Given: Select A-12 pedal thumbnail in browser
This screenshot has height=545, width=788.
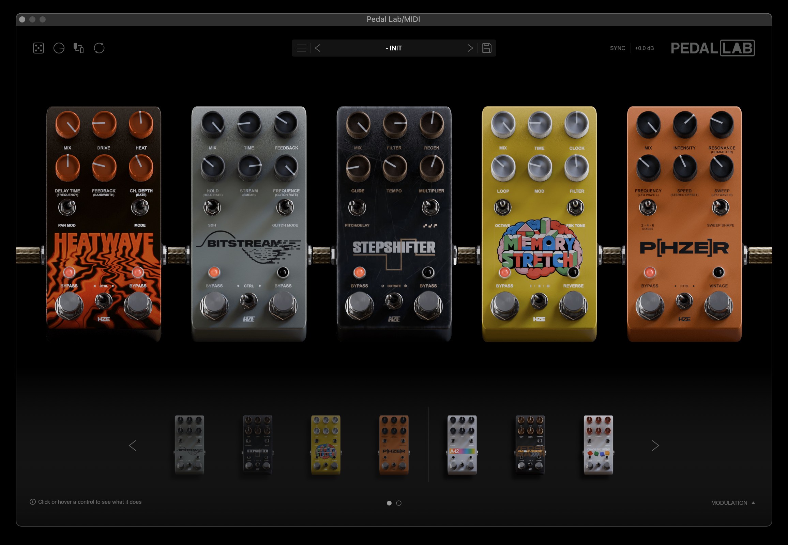Looking at the screenshot, I should (x=462, y=445).
